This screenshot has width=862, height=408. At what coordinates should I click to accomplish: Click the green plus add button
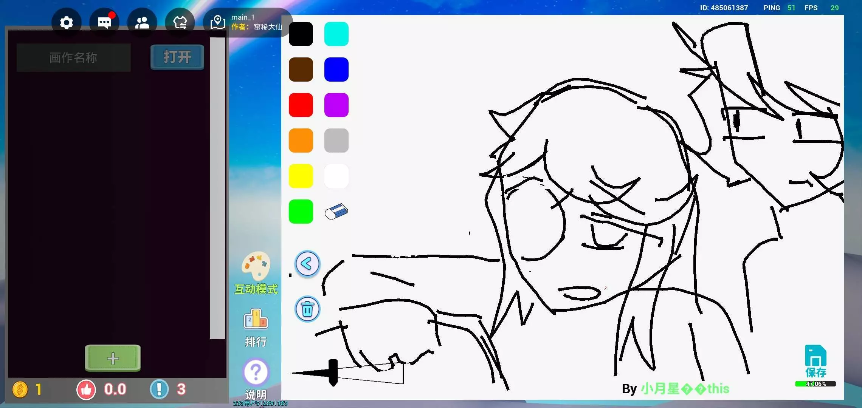(x=113, y=358)
